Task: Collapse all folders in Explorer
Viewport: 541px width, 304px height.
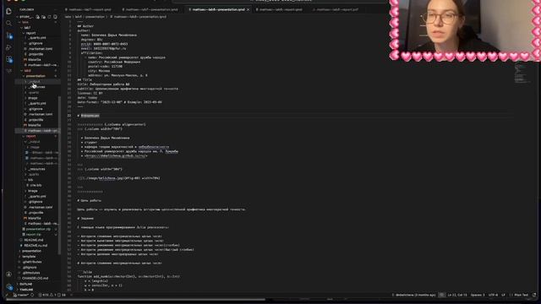Action: coord(55,17)
